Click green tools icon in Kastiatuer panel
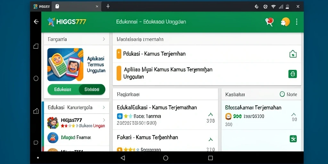This screenshot has height=164, width=328. tap(293, 139)
